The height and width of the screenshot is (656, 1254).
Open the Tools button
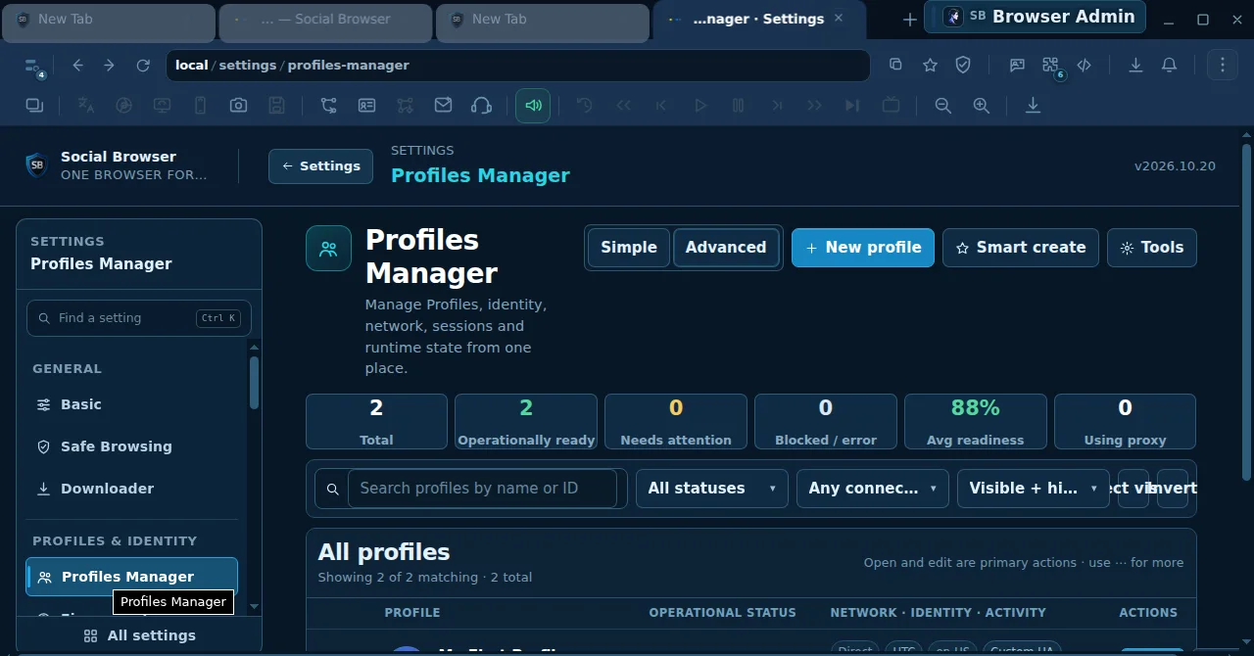(x=1152, y=248)
